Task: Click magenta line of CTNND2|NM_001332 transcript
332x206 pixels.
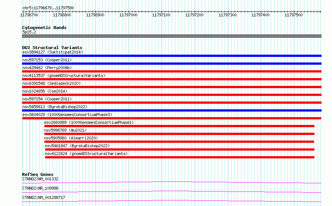Action: click(x=172, y=182)
